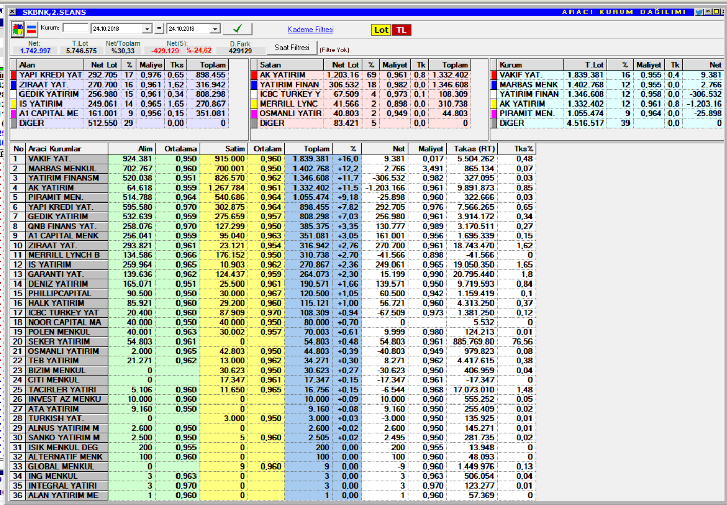Viewport: 727px width, 505px height.
Task: Select the TACIRLER YATIRI row
Action: coord(273,390)
